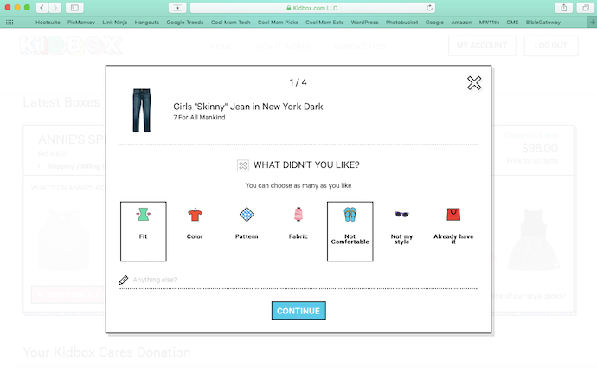Click the tank top thumbnail behind the dialog
Viewport: 597px width, 368px height.
64,239
